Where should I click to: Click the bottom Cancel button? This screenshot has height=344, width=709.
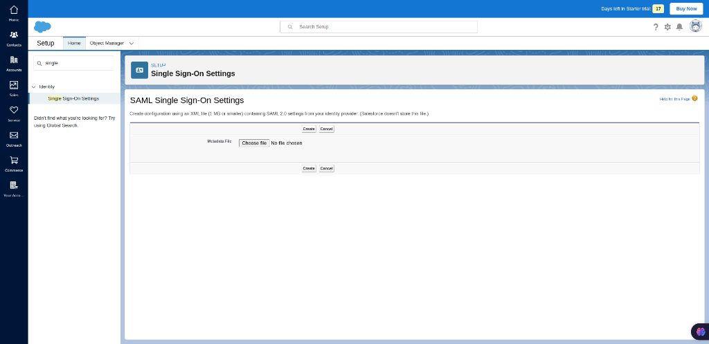pos(327,168)
